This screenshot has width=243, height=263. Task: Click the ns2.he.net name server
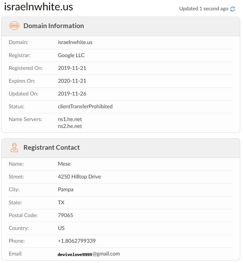pyautogui.click(x=70, y=126)
